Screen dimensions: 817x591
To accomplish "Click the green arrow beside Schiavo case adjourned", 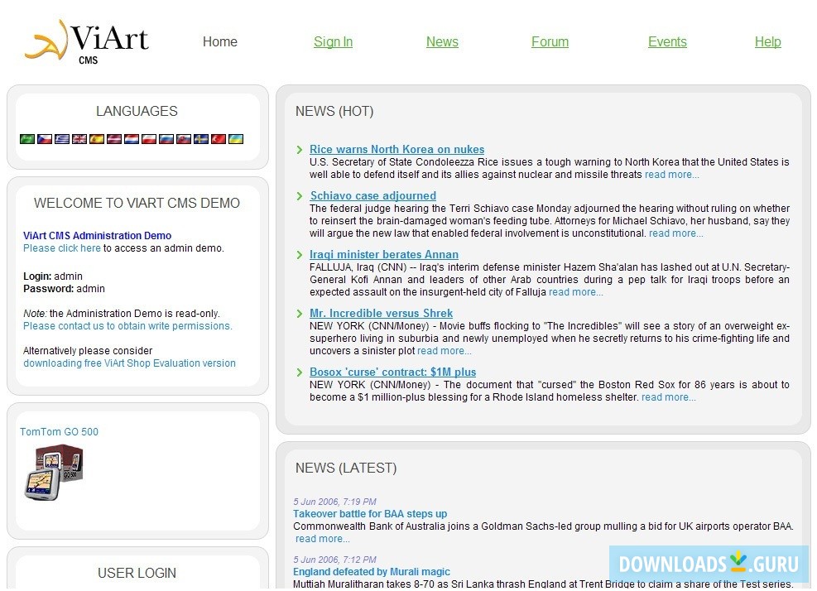I will coord(300,196).
